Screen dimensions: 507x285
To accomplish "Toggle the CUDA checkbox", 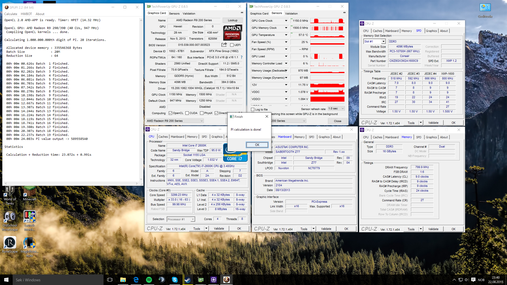I will (x=187, y=113).
